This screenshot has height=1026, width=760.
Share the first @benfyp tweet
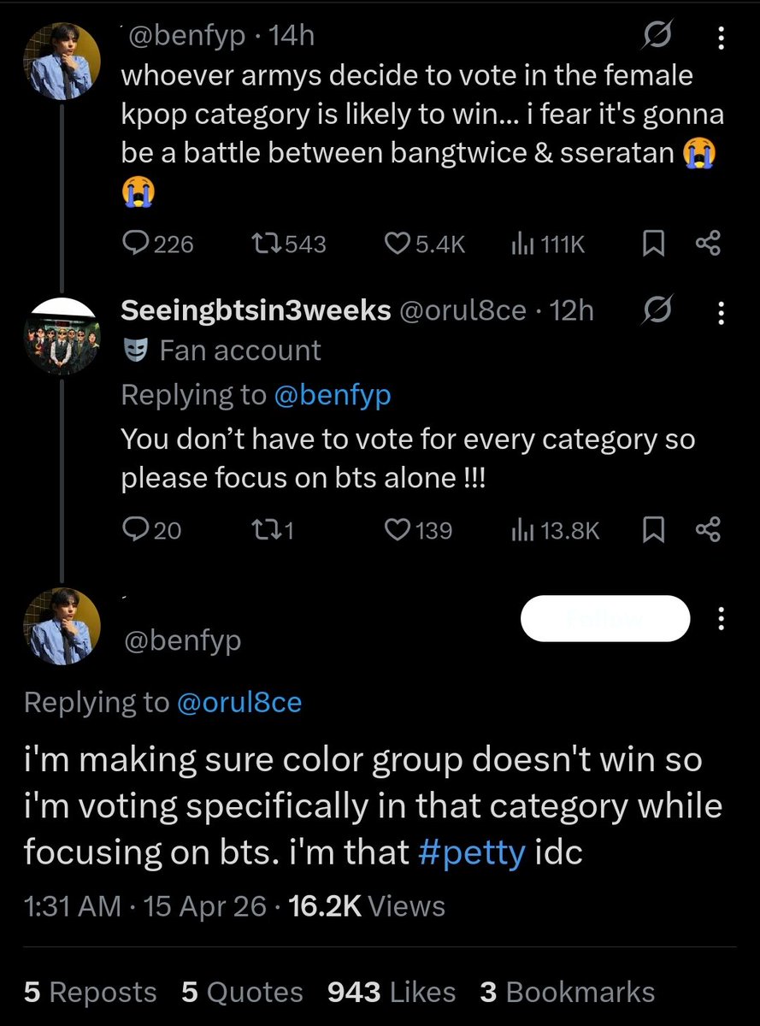tap(709, 245)
